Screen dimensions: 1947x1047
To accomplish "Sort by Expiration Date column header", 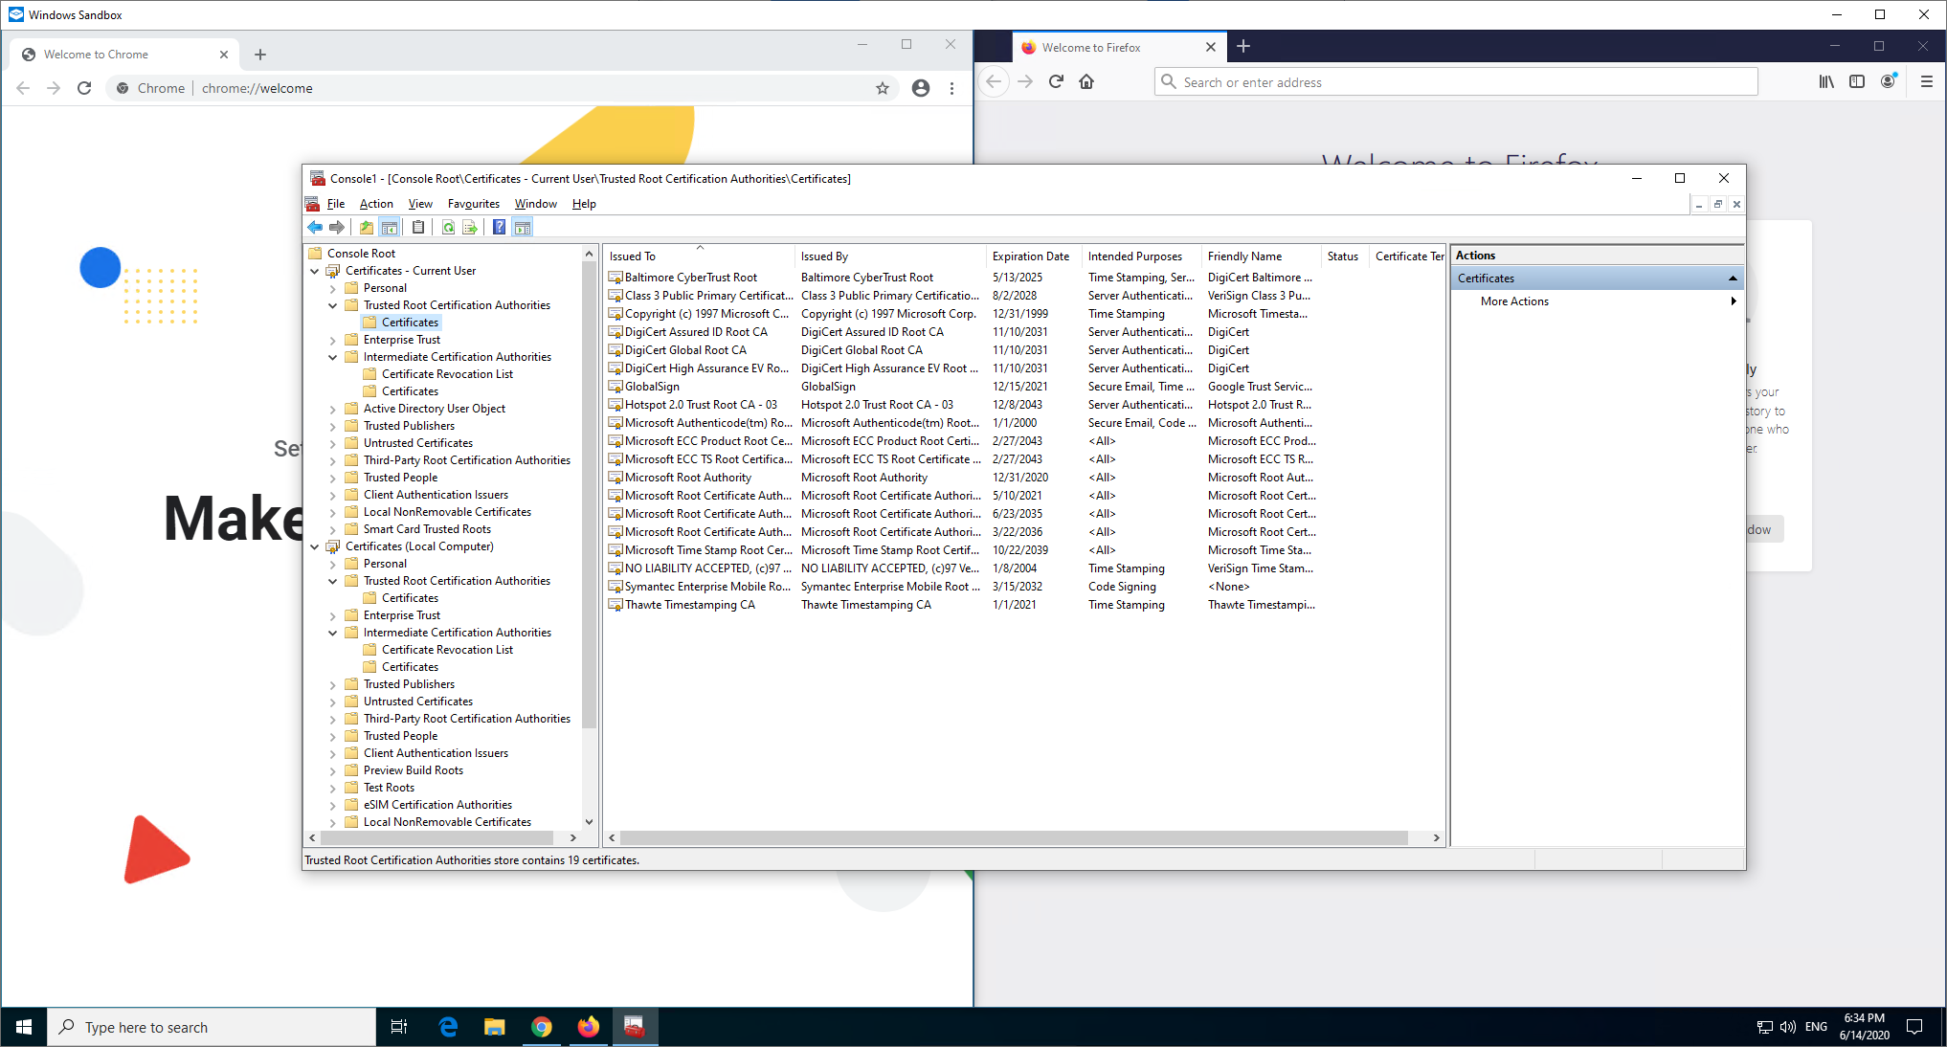I will (1030, 256).
